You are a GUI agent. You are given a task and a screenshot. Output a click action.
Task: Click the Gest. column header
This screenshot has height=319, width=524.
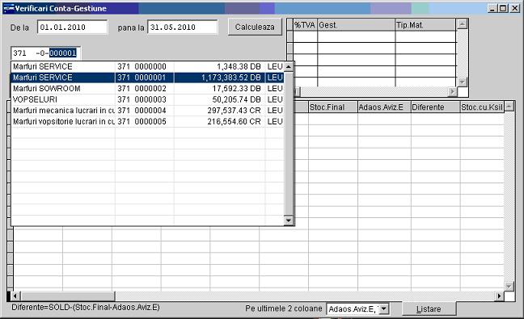[x=356, y=25]
